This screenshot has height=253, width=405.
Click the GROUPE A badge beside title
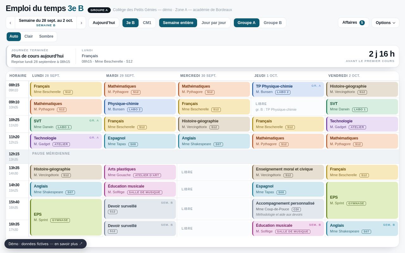click(x=99, y=10)
